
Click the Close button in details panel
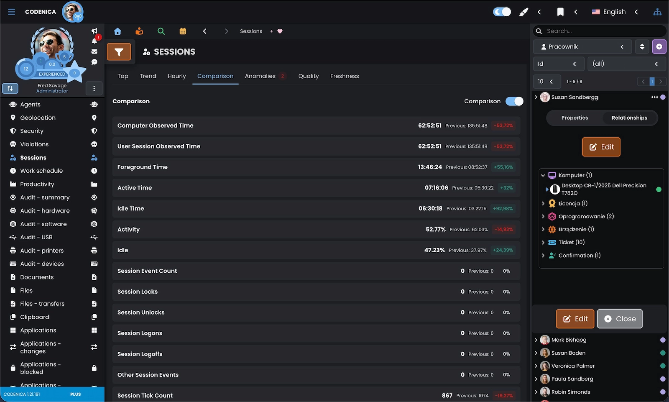point(620,319)
